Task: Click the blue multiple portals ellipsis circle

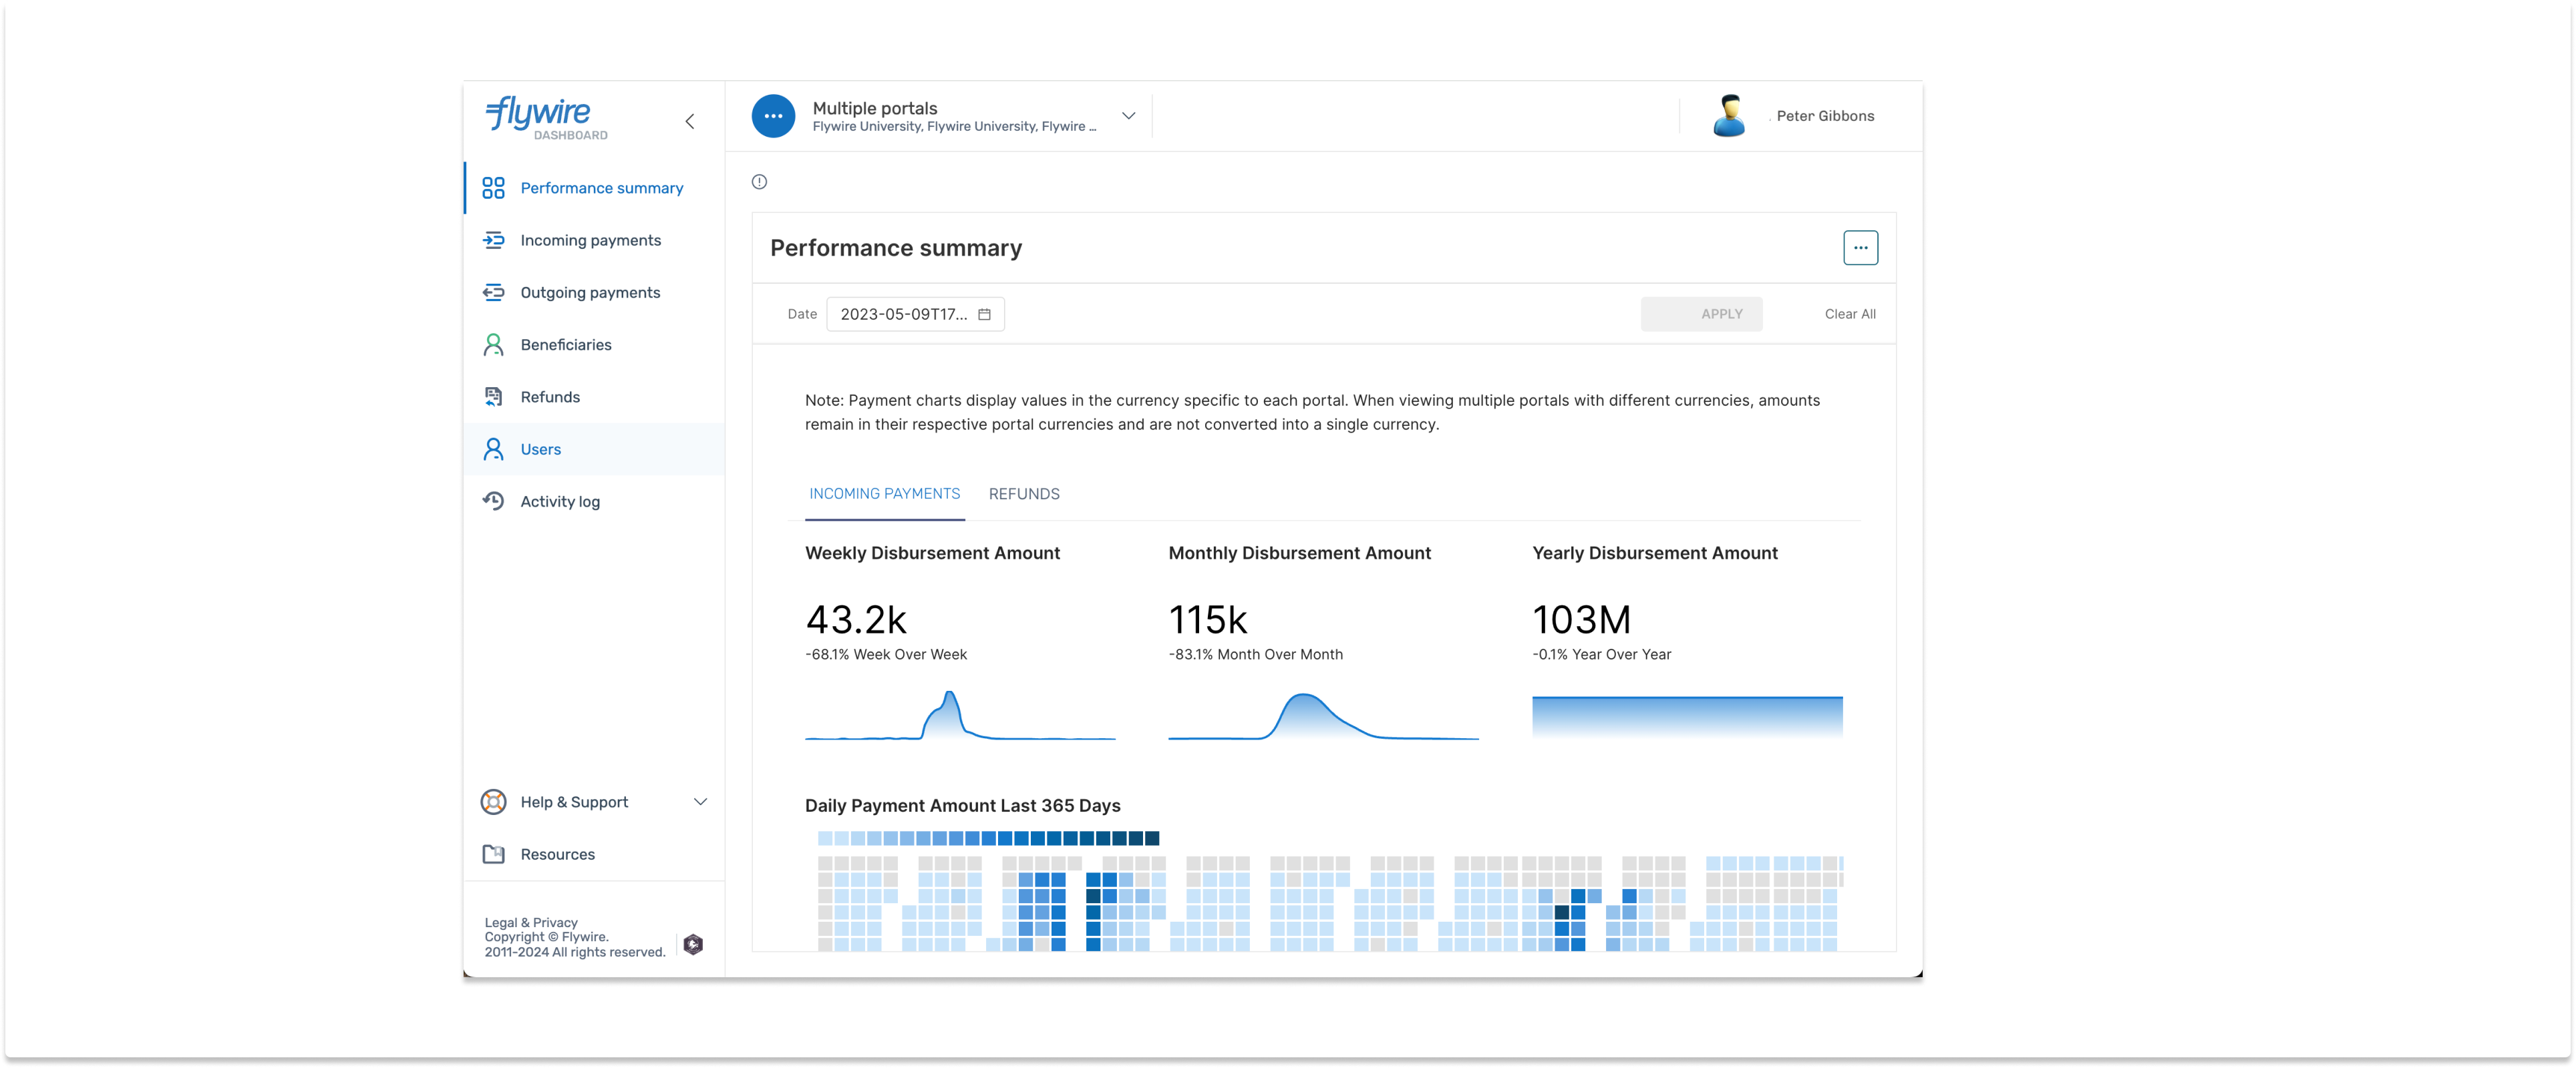Action: coord(773,116)
